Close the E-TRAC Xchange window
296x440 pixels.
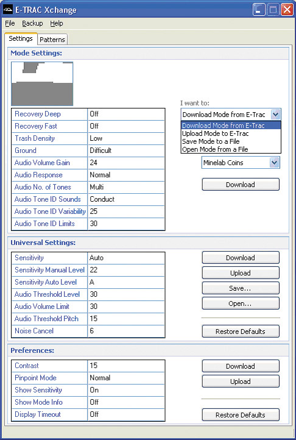287,10
